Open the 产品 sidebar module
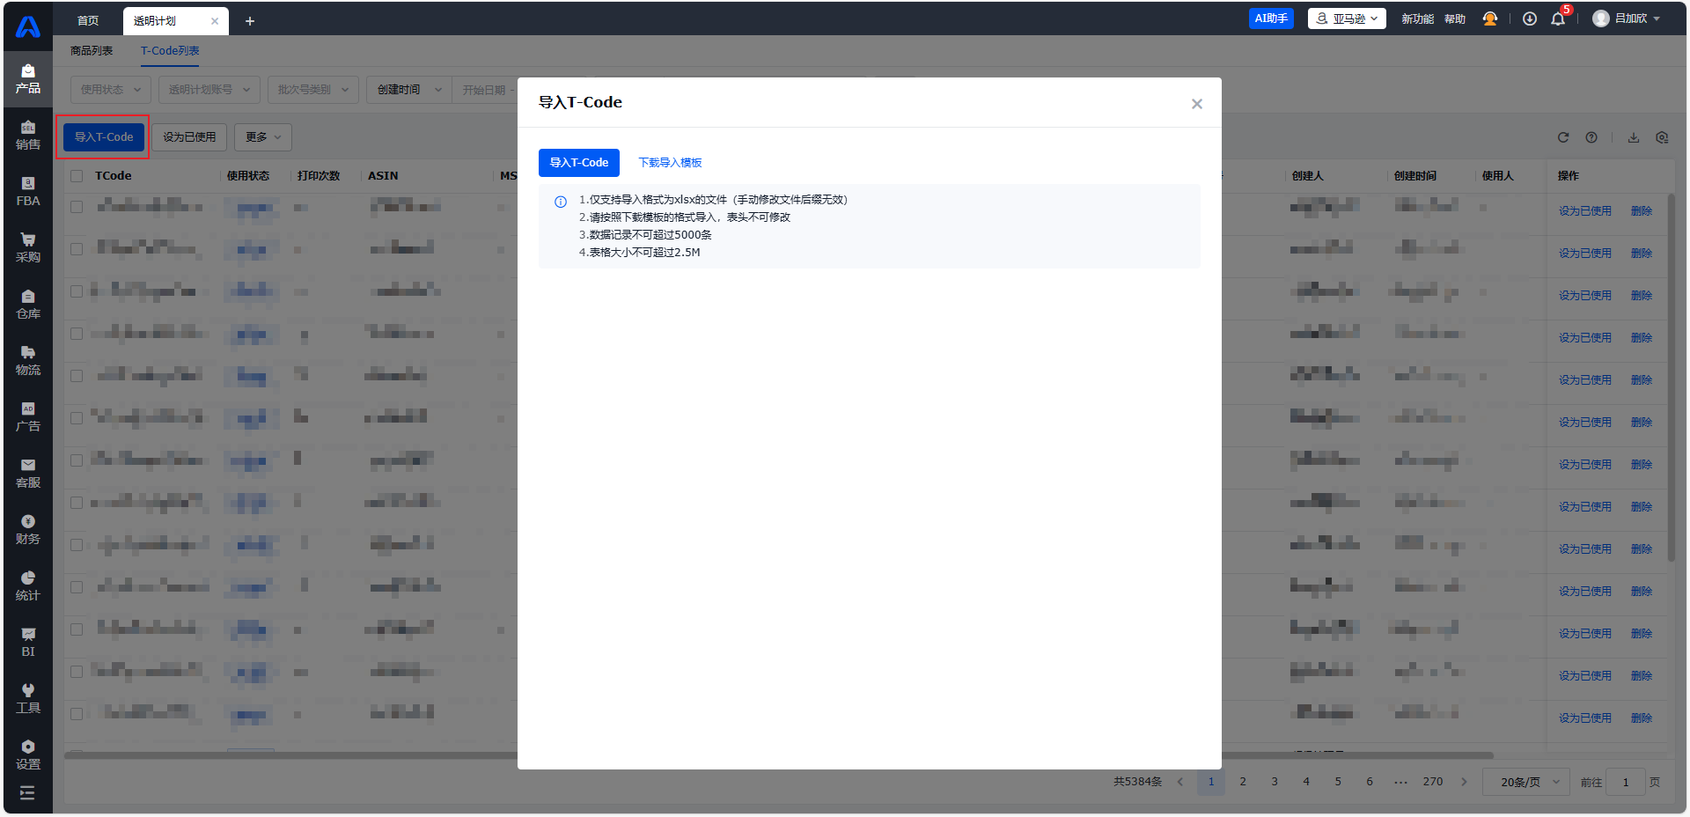The width and height of the screenshot is (1690, 817). click(28, 78)
